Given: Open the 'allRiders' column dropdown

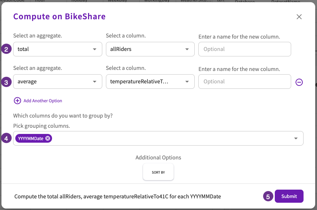Looking at the screenshot, I should 150,49.
